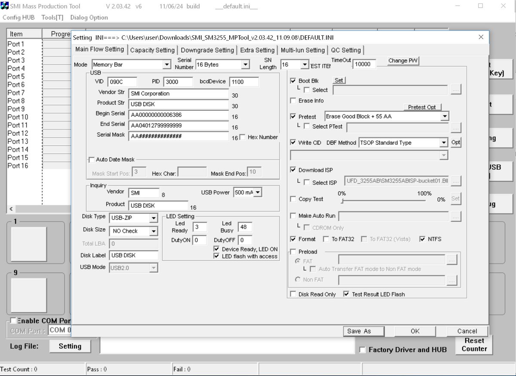Click the Opt button beside DBF Method

(456, 143)
